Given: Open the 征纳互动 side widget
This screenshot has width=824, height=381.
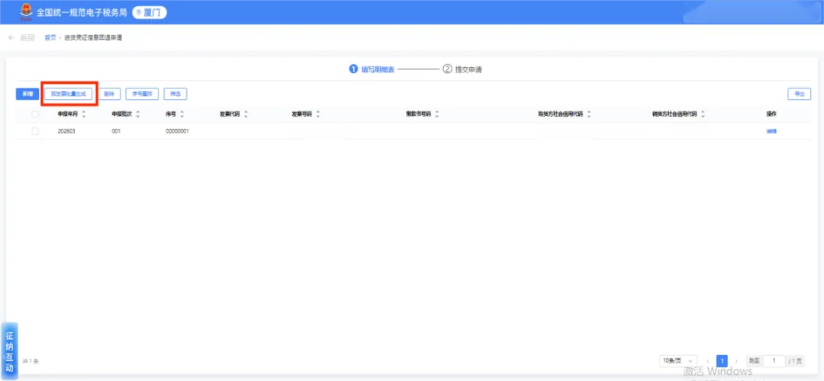Looking at the screenshot, I should [x=9, y=351].
